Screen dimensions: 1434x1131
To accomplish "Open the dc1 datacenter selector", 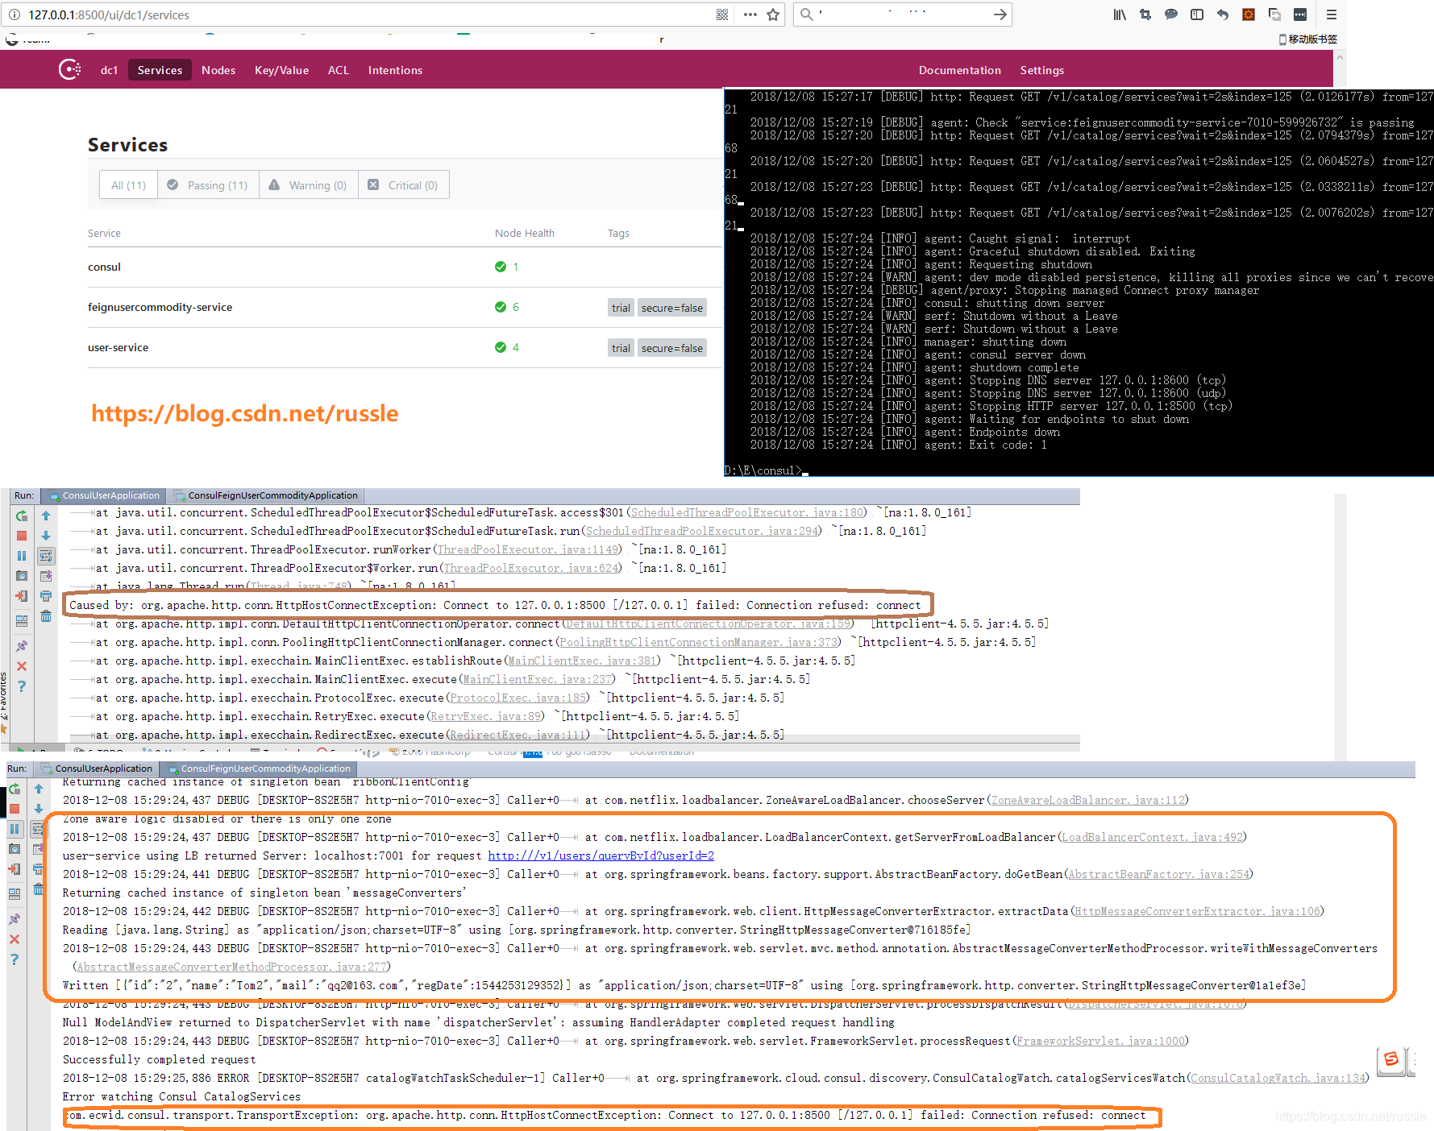I will coord(109,70).
